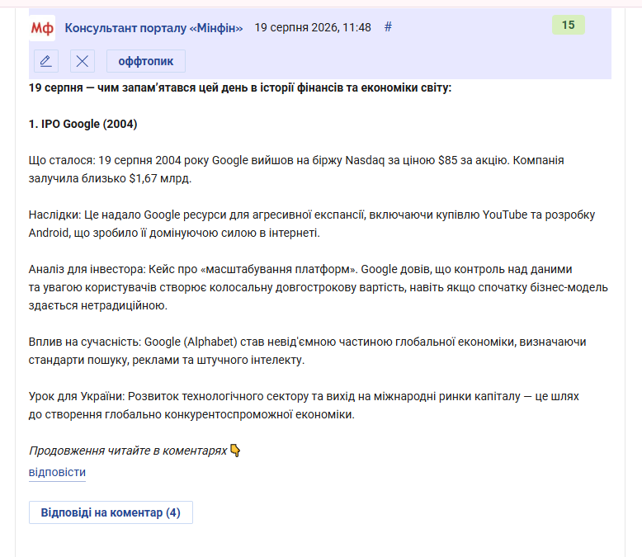Click the paragraph starting with Наслідки
This screenshot has width=642, height=557.
coord(312,224)
